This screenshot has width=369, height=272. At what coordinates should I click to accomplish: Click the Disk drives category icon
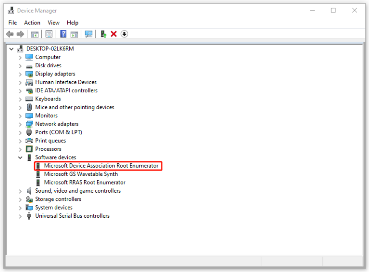click(29, 66)
